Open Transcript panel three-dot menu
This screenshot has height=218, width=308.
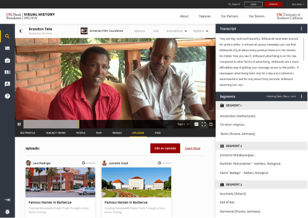301,29
